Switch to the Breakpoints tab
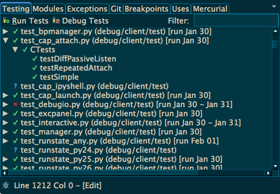 point(146,9)
